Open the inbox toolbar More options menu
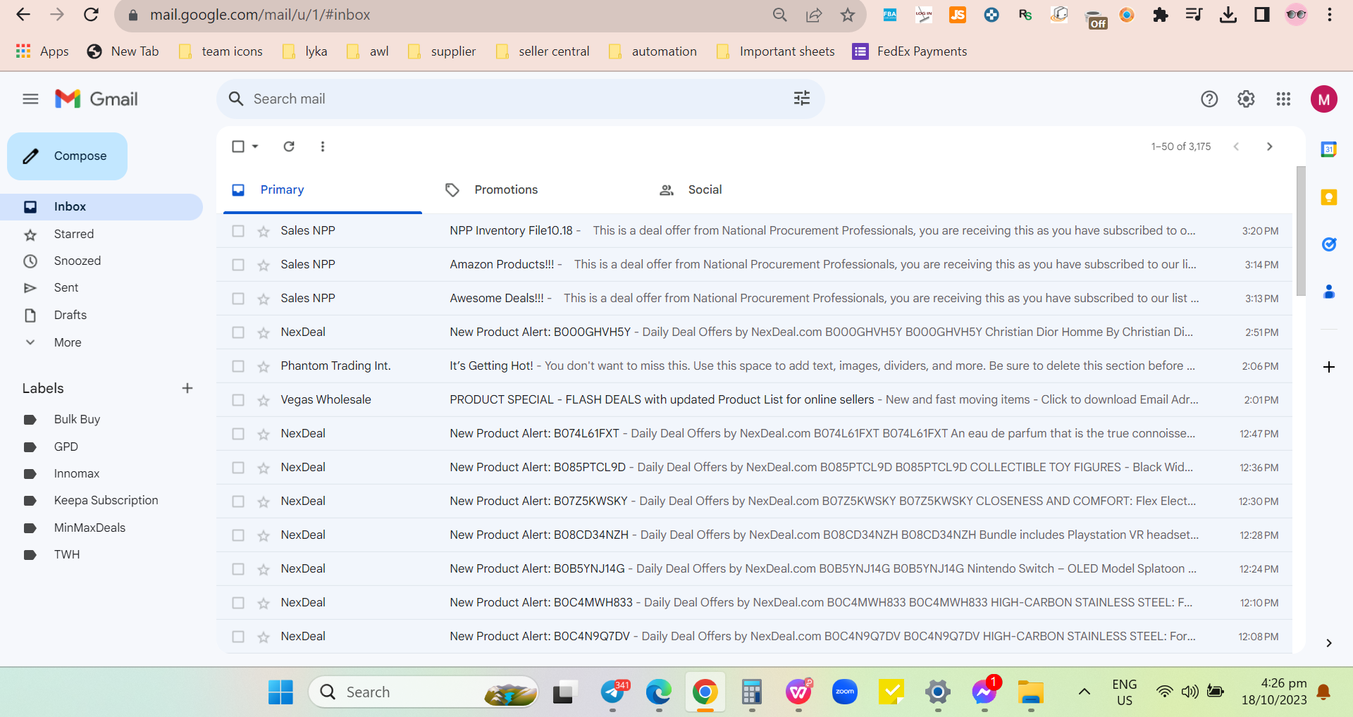This screenshot has width=1353, height=717. pos(323,146)
